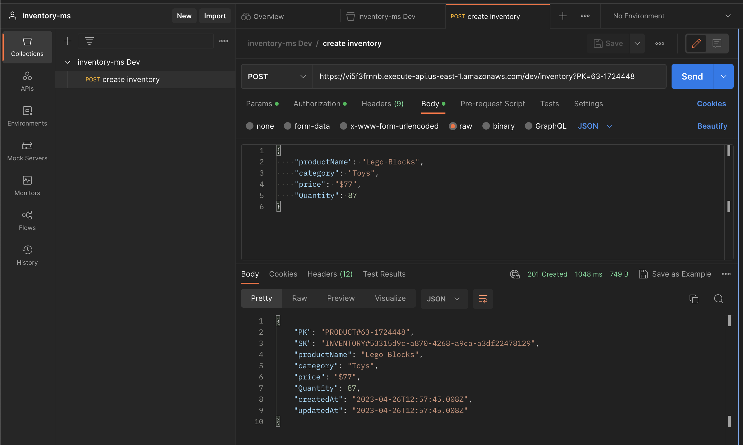Open the Save options dropdown arrow
743x445 pixels.
pos(637,44)
